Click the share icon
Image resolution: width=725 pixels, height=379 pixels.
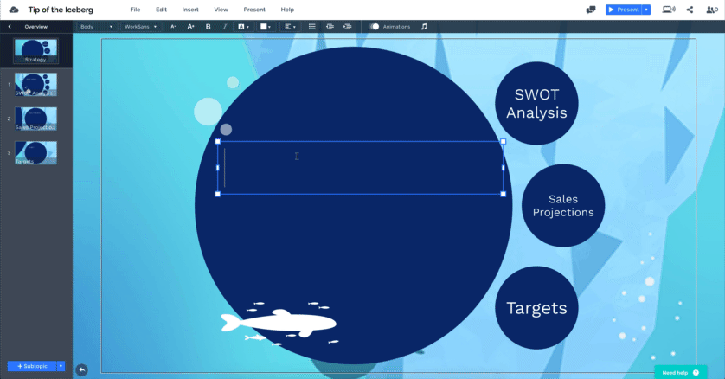690,10
